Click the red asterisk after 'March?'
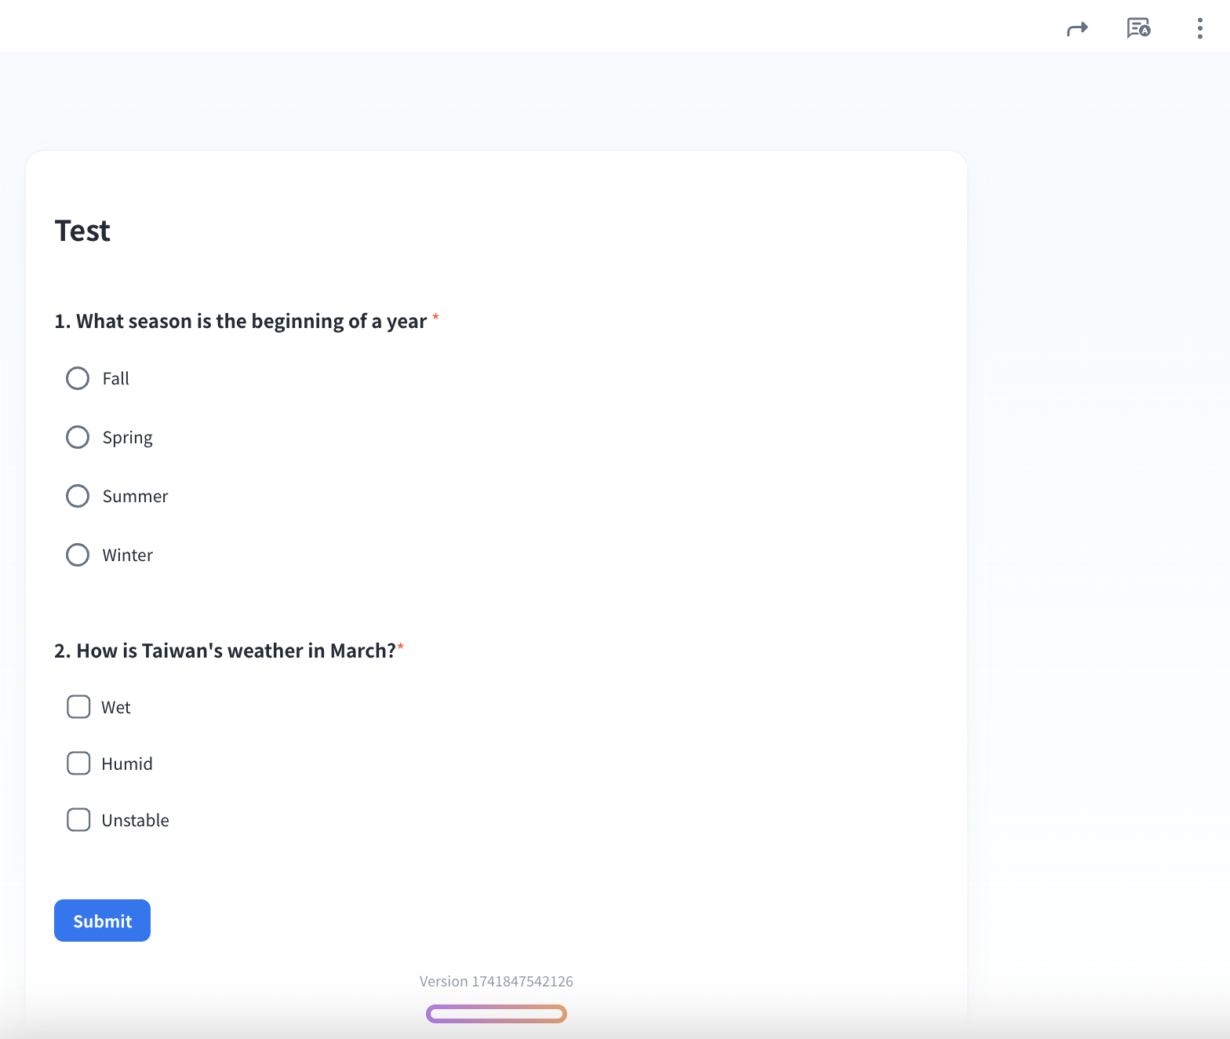The width and height of the screenshot is (1230, 1039). click(x=401, y=647)
